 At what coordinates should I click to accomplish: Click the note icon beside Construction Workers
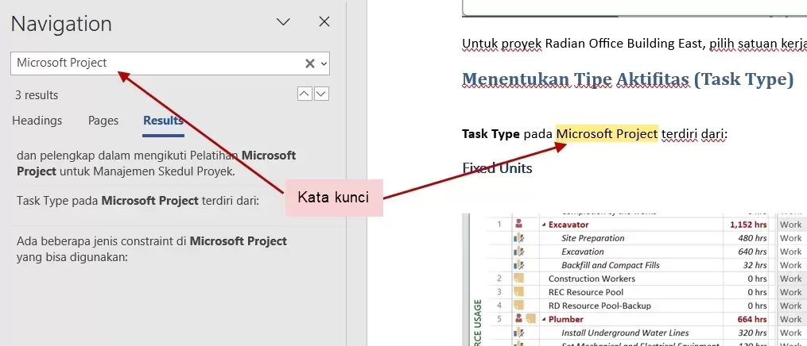(x=519, y=279)
